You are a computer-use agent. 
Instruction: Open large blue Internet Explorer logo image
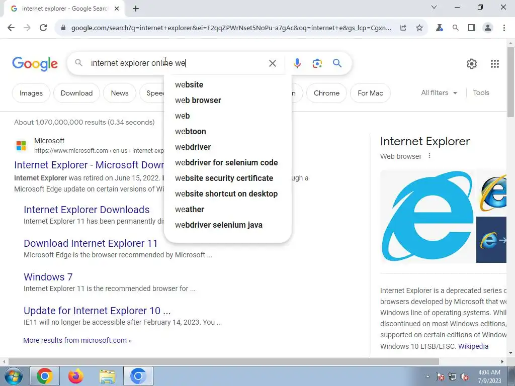(x=427, y=216)
